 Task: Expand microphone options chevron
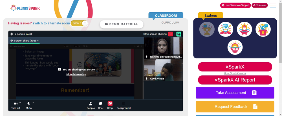pos(33,103)
